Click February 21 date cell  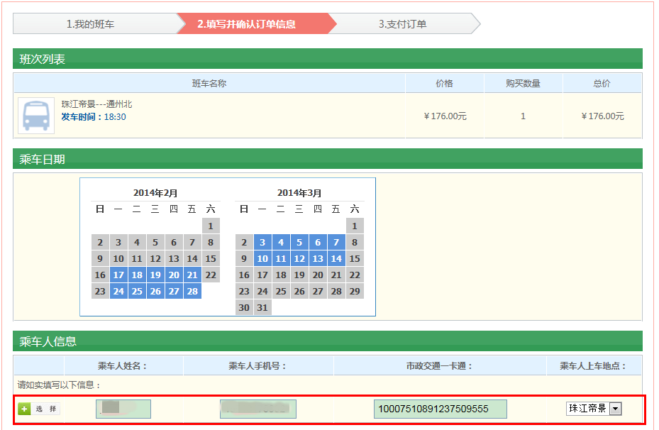tap(192, 275)
